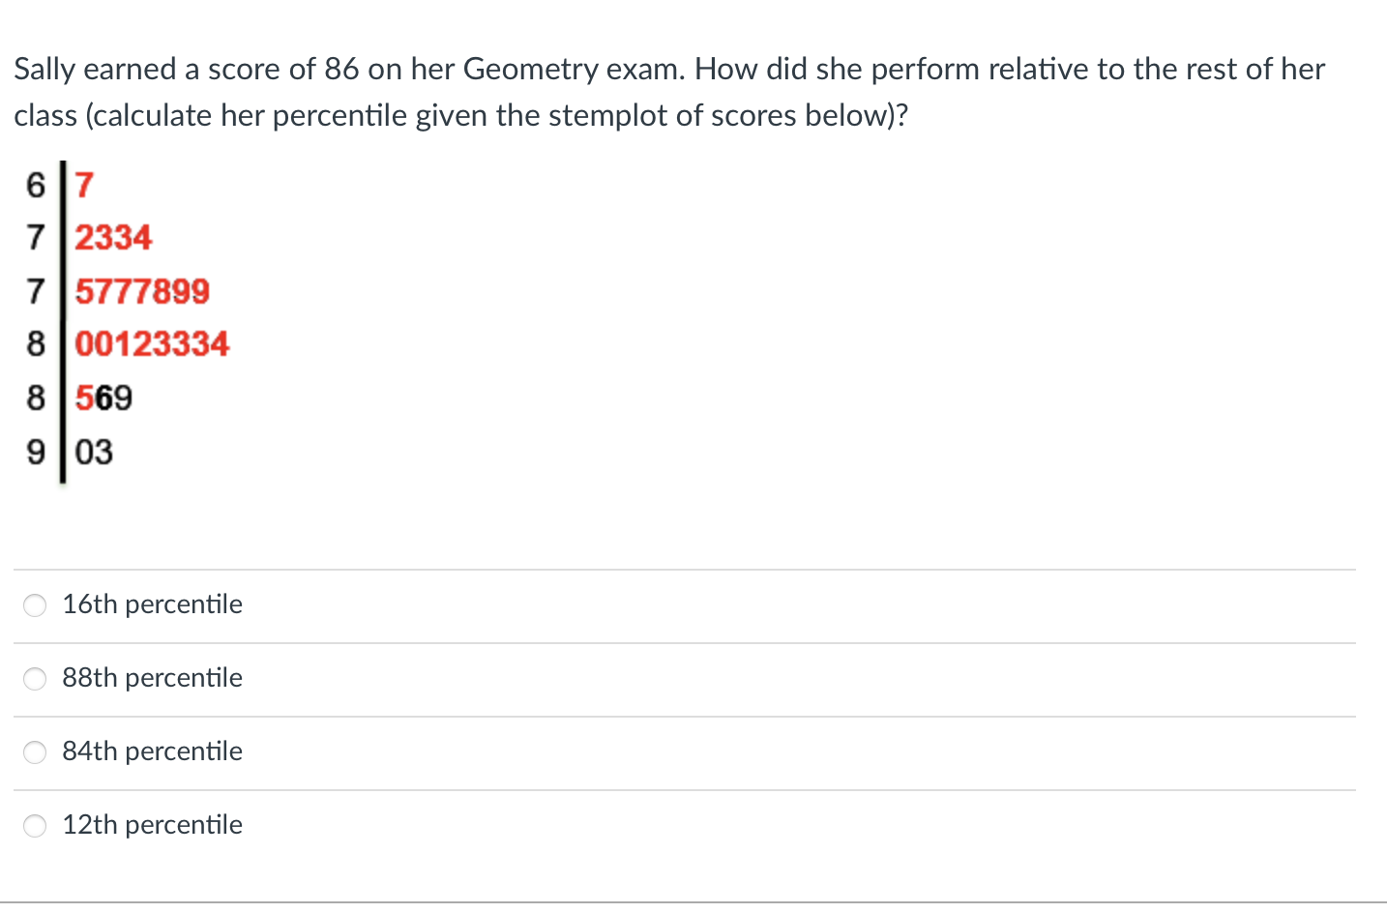Click the "12th percentile" answer text

(x=152, y=825)
